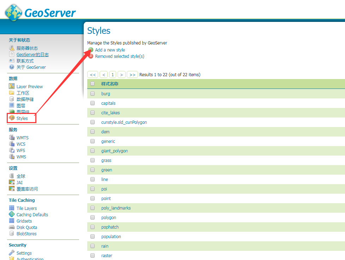This screenshot has width=345, height=260.
Task: Go to the next results page
Action: (121, 75)
